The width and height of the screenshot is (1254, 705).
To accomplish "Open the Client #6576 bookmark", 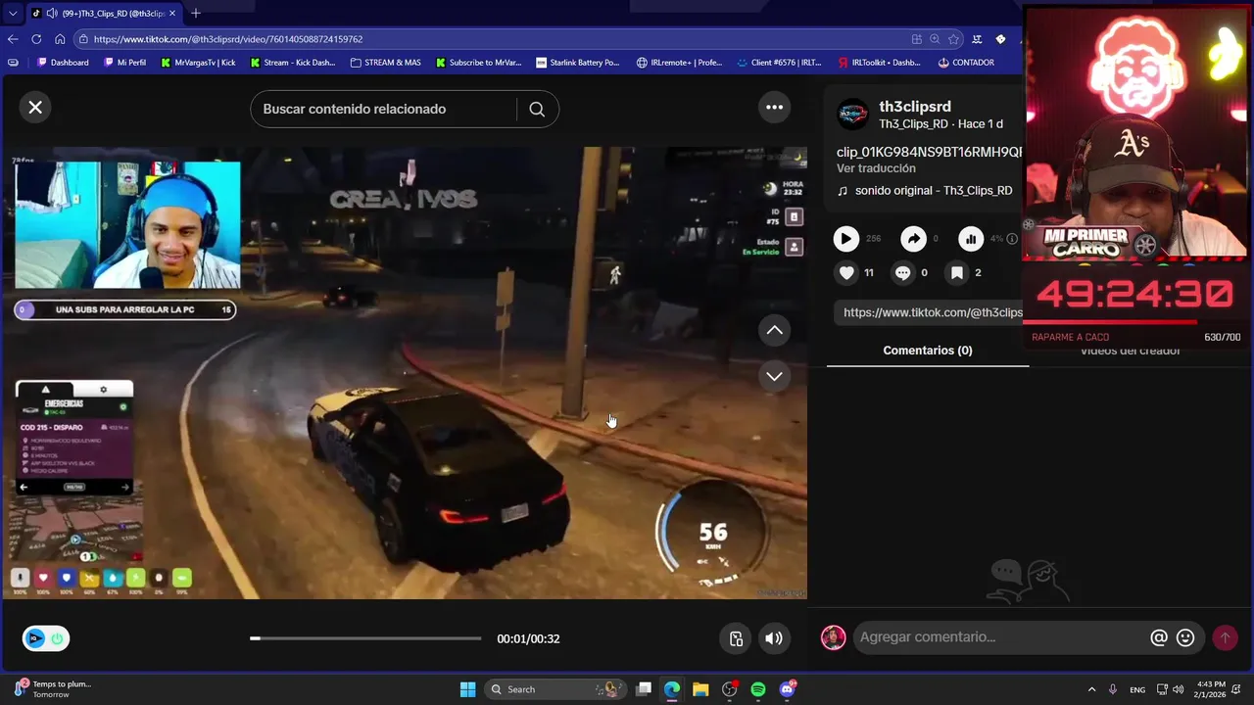I will 779,63.
